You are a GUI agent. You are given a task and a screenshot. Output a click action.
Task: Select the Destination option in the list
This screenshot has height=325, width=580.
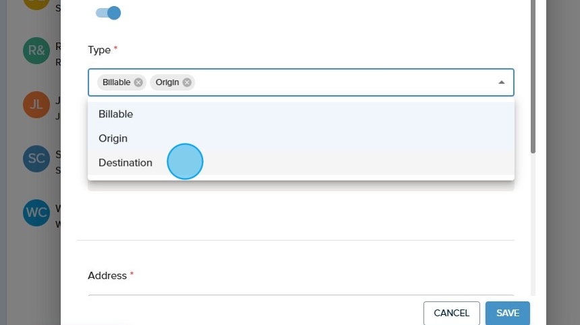125,162
